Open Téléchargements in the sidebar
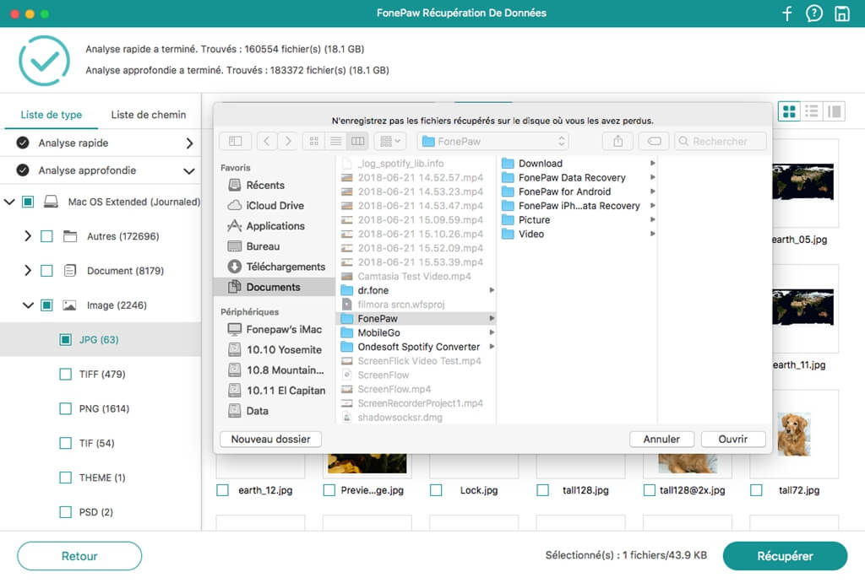 (x=277, y=267)
